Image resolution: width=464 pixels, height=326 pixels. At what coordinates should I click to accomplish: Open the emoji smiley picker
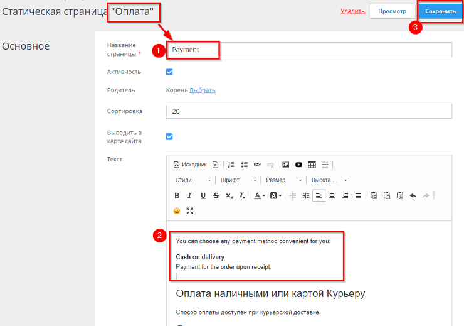click(177, 211)
